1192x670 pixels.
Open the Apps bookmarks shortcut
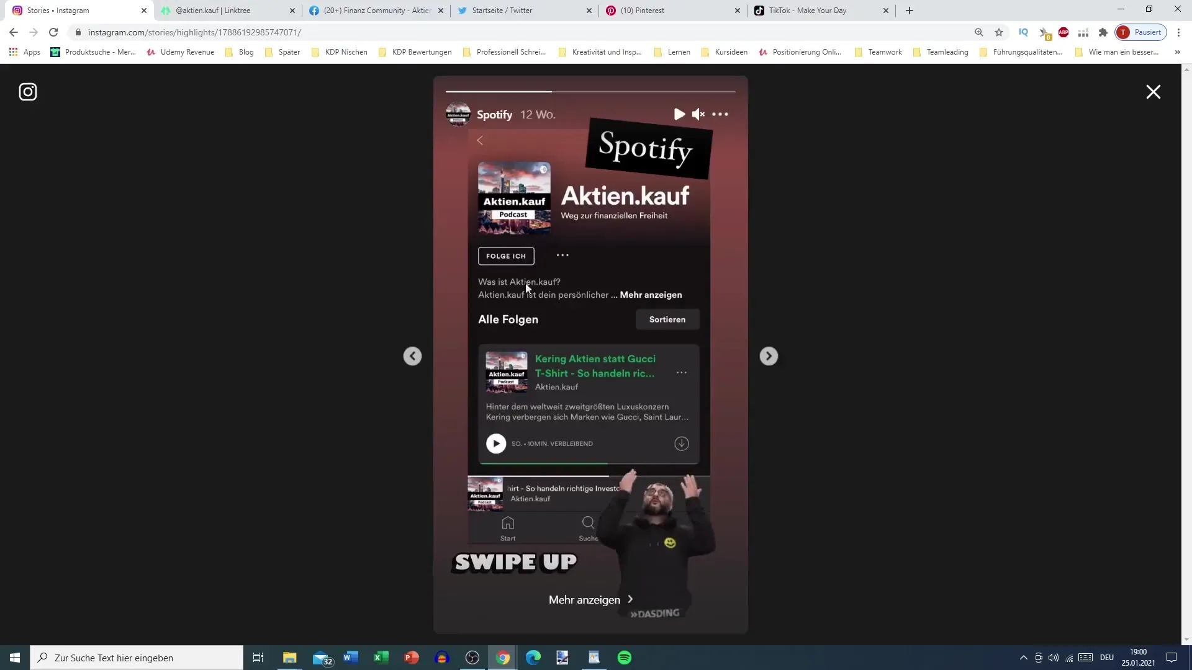coord(25,52)
